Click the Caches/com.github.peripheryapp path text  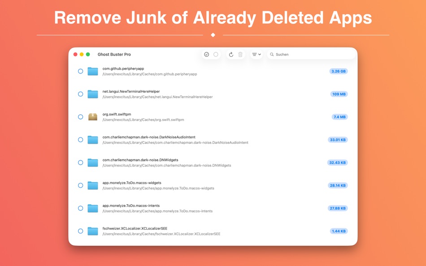point(150,74)
